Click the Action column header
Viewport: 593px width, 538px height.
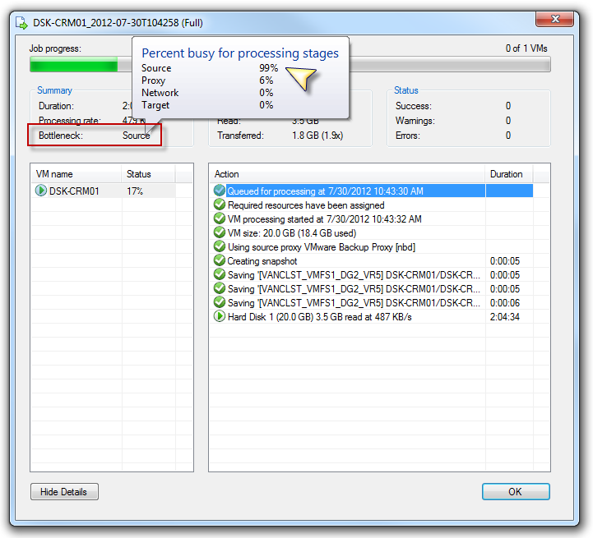[345, 174]
